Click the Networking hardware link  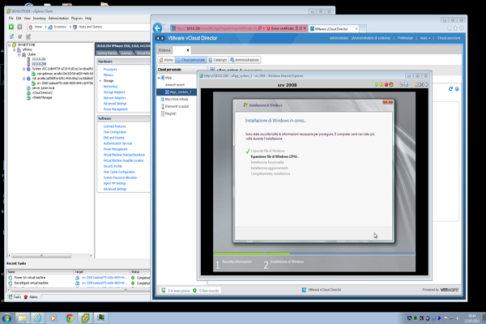pos(111,87)
